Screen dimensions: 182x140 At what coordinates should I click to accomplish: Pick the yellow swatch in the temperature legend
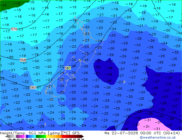[47, 136]
